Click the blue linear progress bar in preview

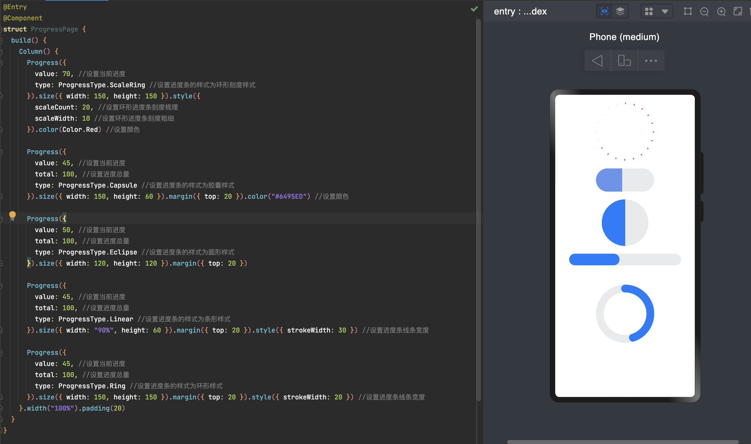594,259
